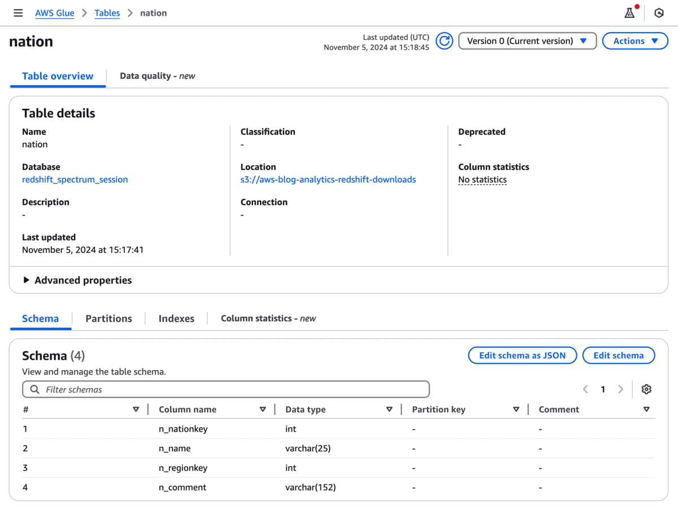Click the Last updated timestamp 15:17:41
This screenshot has width=678, height=507.
pos(82,250)
